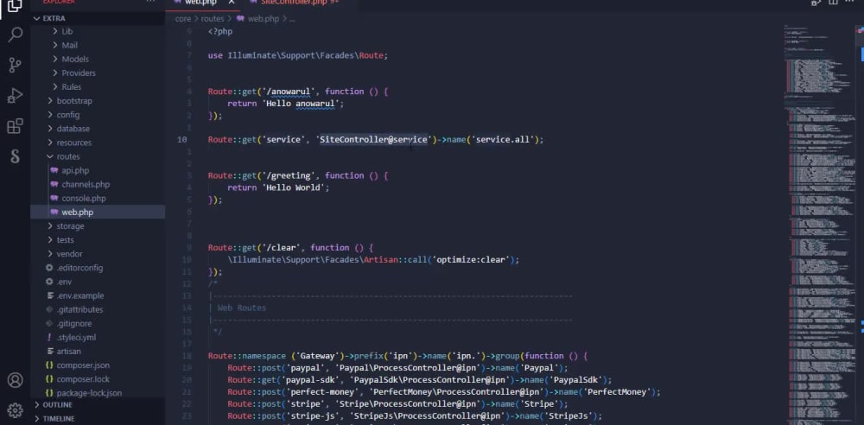Expand the Providers folder
The height and width of the screenshot is (425, 864).
[x=55, y=73]
